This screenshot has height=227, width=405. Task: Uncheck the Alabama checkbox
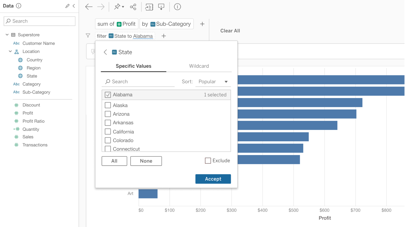coord(108,95)
